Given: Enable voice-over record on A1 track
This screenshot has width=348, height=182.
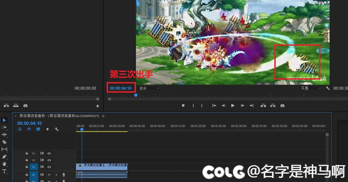Looking at the screenshot, I should (x=64, y=175).
